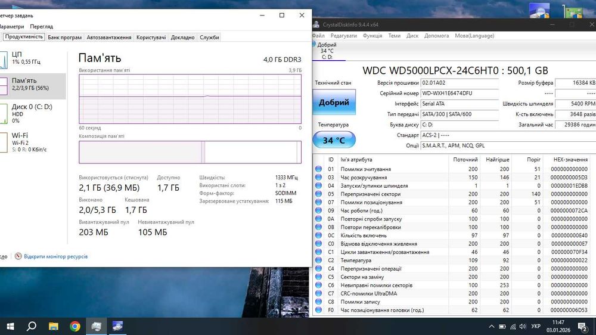This screenshot has height=335, width=596.
Task: Launch Google Chrome from the taskbar
Action: click(75, 326)
